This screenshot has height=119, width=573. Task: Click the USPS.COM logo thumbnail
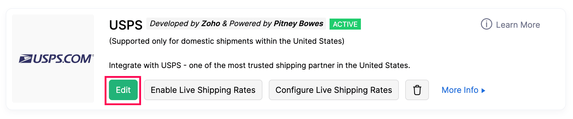(53, 59)
